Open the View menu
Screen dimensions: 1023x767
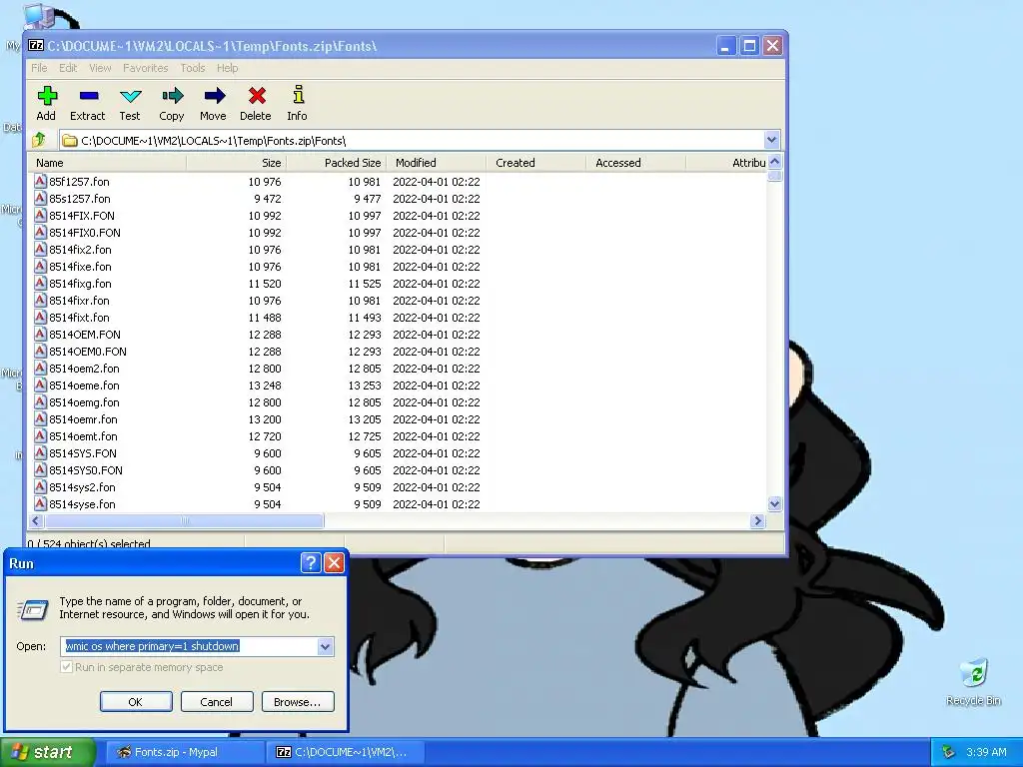click(x=100, y=68)
